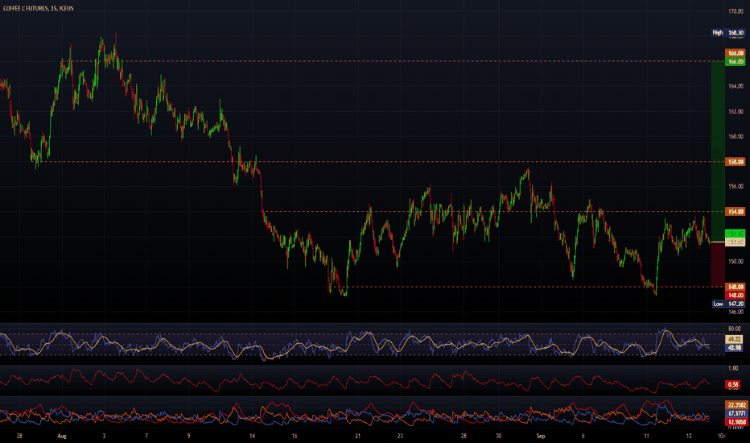Select the blue 17.1771 indicator value label
This screenshot has width=750, height=443.
point(736,413)
